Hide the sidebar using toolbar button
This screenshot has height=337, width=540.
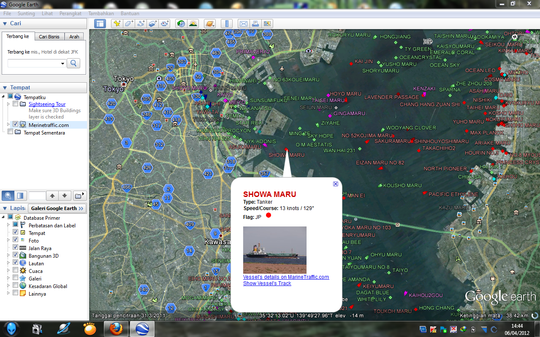tap(100, 24)
